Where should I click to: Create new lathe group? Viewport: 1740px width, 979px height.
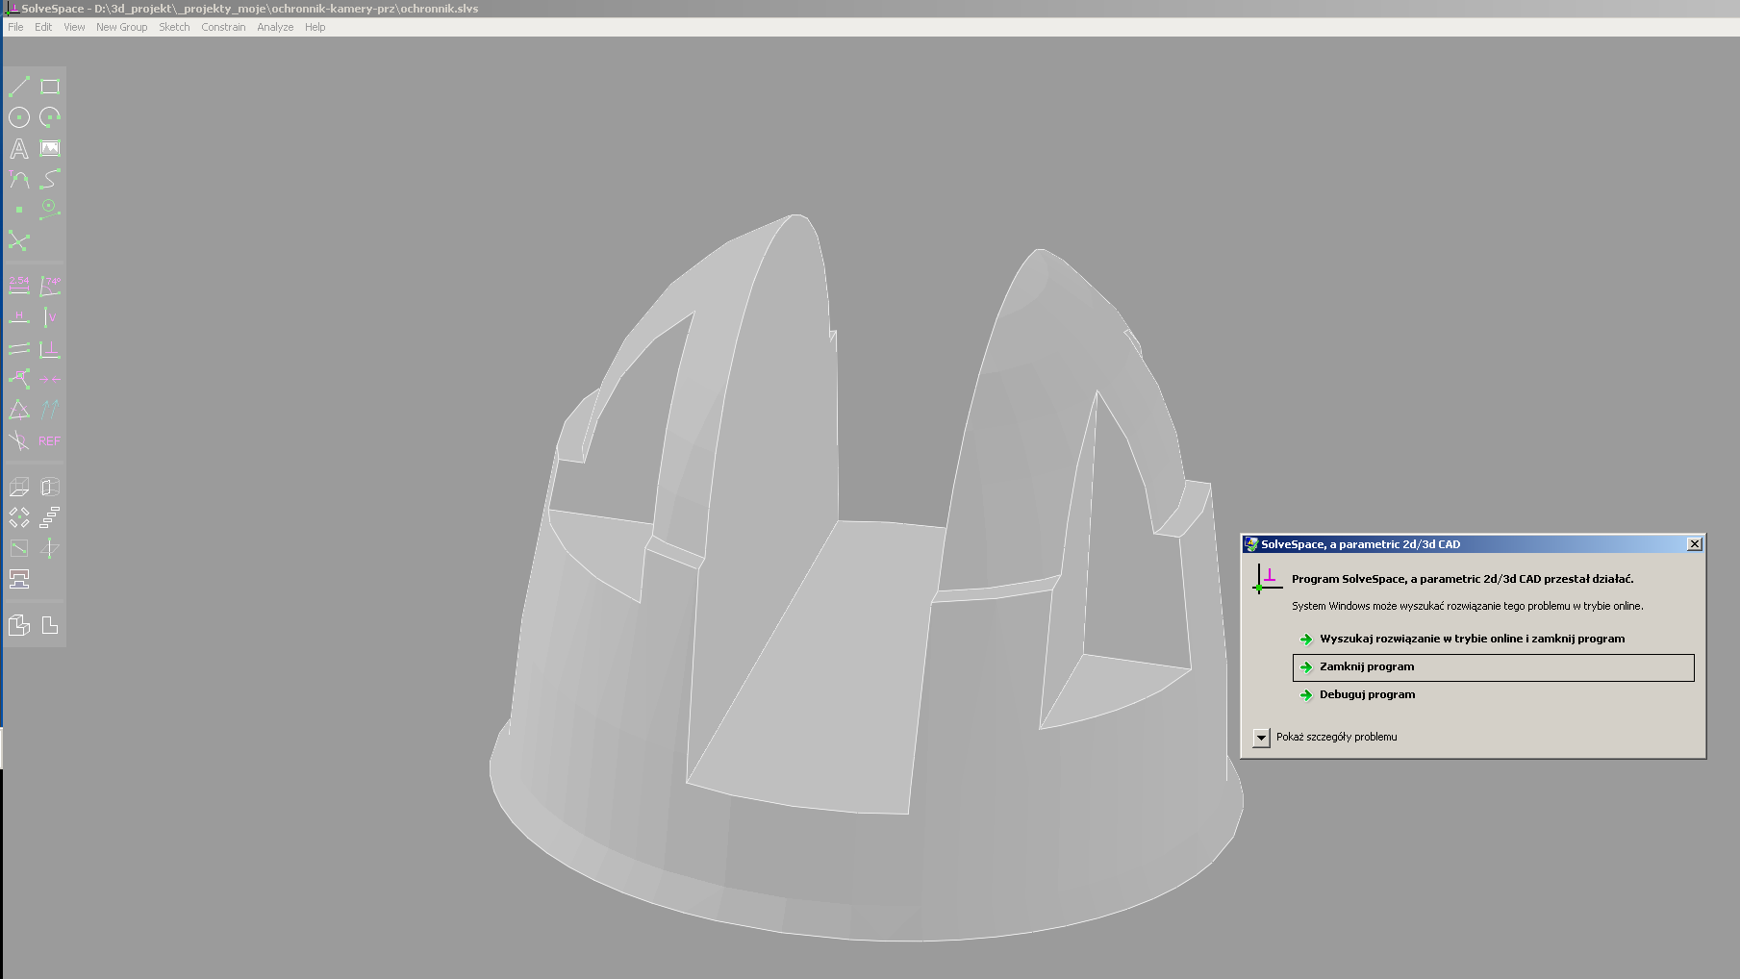(50, 487)
